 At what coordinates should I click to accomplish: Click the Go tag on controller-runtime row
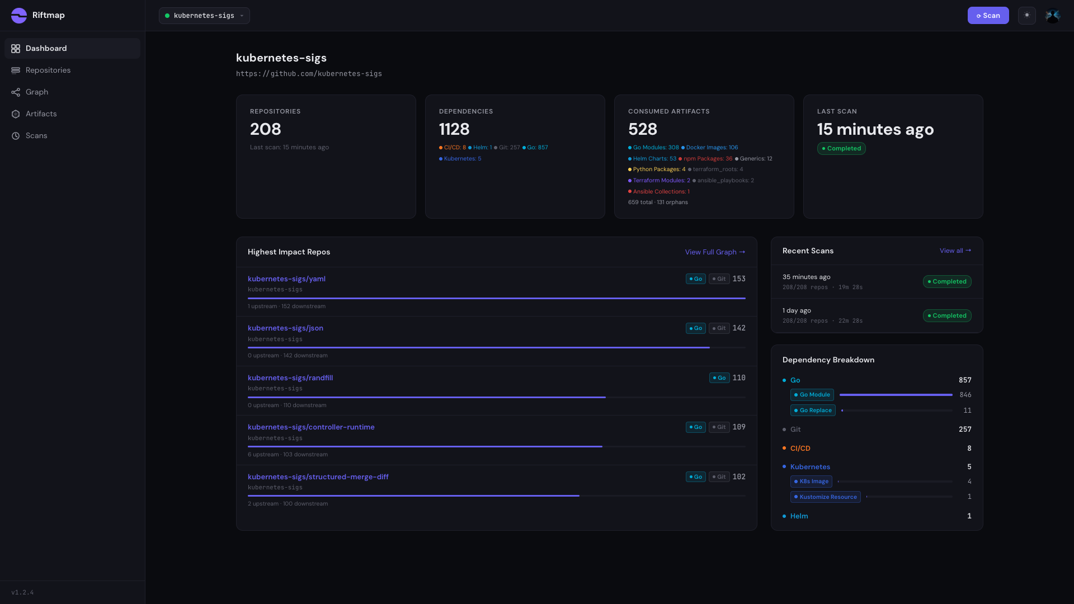tap(696, 427)
